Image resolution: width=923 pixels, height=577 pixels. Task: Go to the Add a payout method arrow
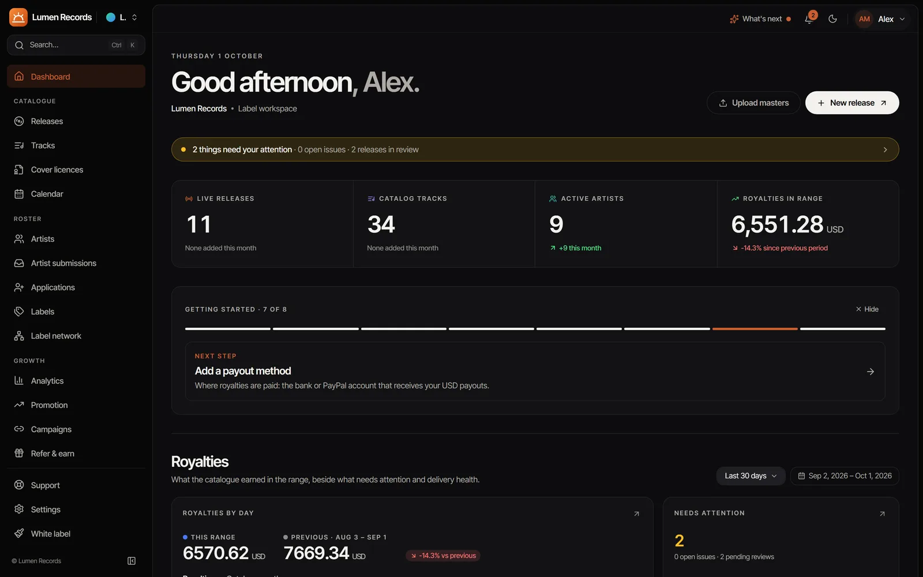point(871,372)
